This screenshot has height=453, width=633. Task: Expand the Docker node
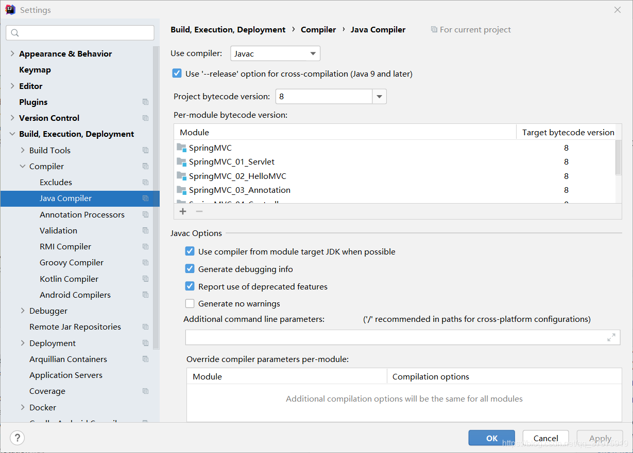(x=23, y=407)
